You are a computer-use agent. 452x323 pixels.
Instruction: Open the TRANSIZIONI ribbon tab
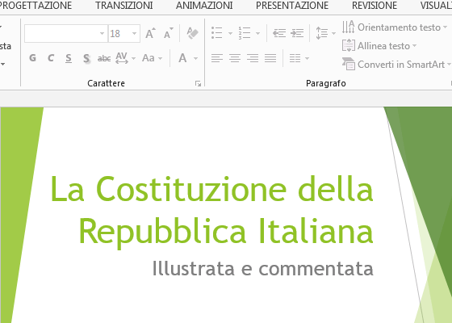click(124, 6)
